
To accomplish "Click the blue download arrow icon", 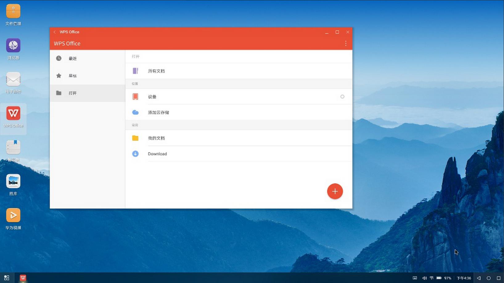I will [x=135, y=154].
